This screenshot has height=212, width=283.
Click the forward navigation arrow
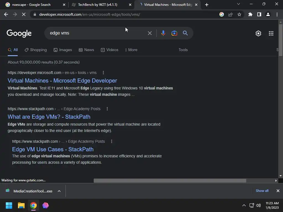tap(15, 14)
